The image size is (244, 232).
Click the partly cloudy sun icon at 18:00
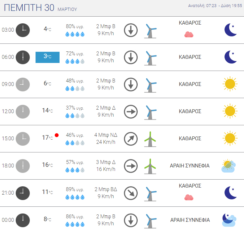[x=229, y=166]
